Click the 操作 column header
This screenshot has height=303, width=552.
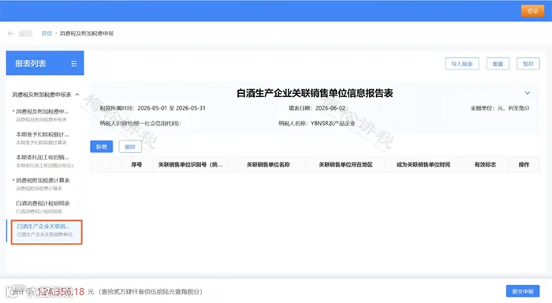tap(524, 165)
